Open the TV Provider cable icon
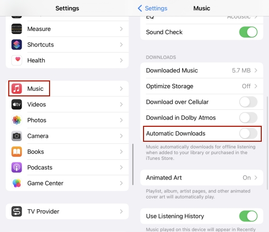The height and width of the screenshot is (232, 269). 17,211
